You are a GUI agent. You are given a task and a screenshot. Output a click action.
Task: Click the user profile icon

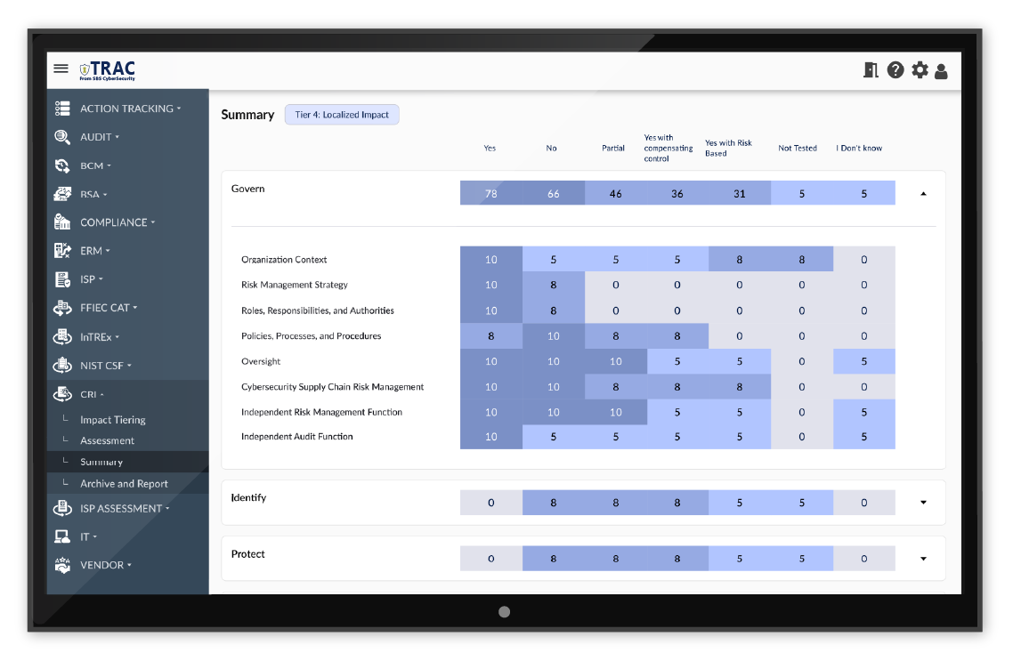click(941, 71)
